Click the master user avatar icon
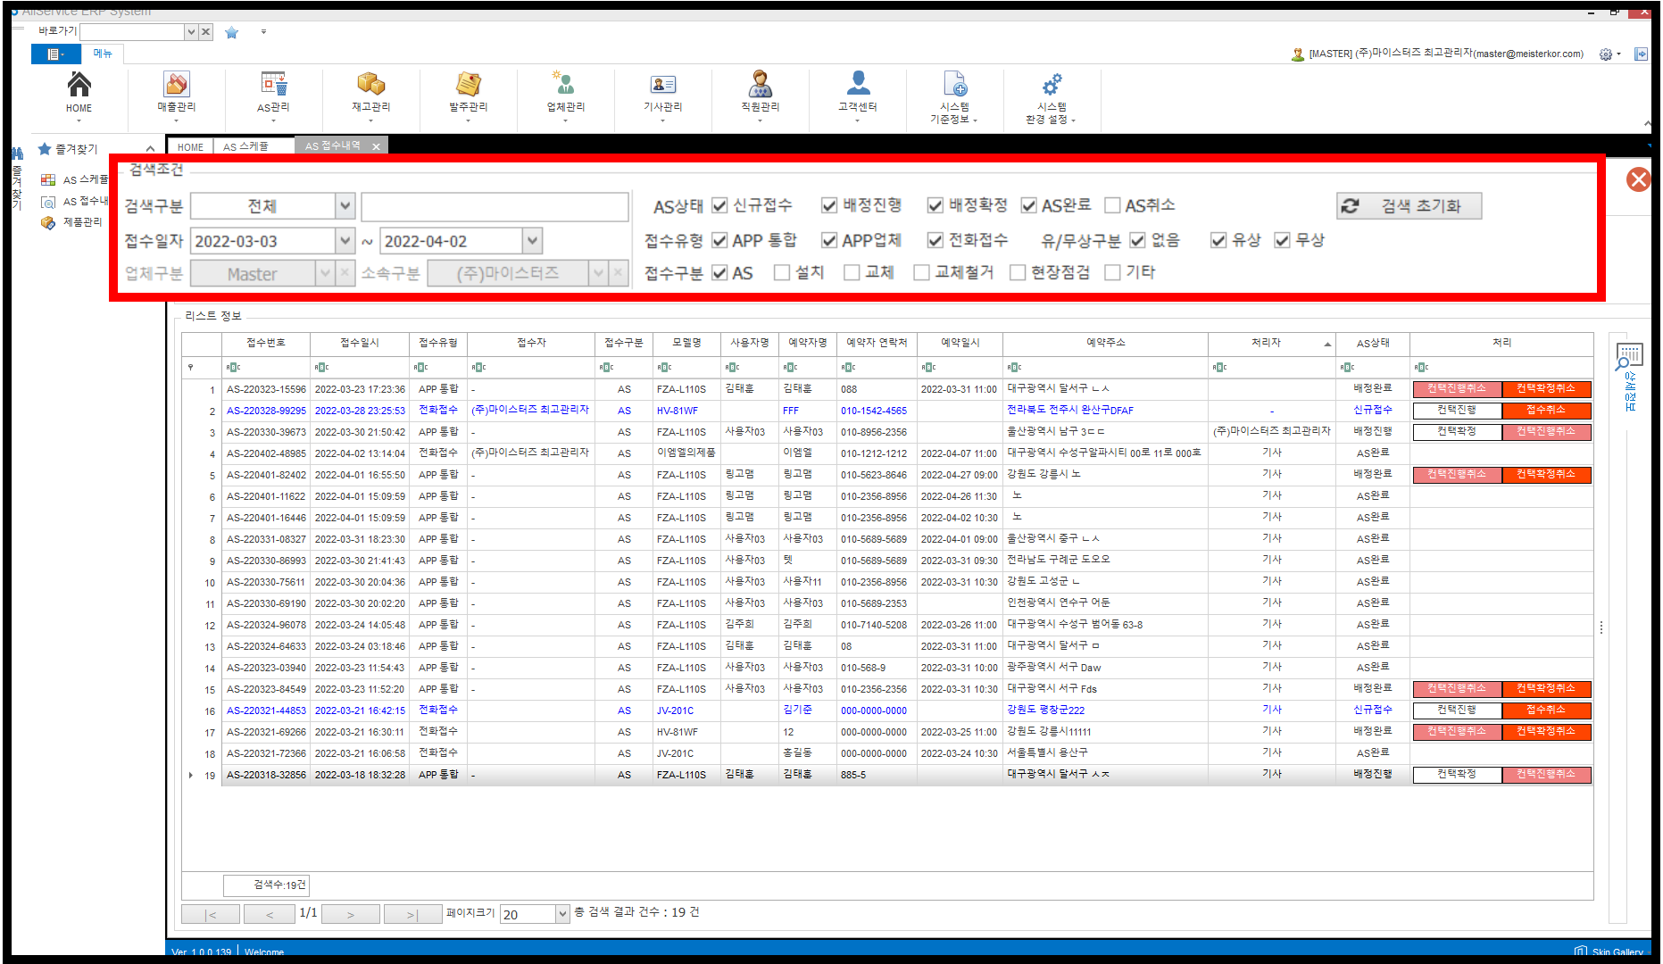The image size is (1663, 964). point(1298,54)
